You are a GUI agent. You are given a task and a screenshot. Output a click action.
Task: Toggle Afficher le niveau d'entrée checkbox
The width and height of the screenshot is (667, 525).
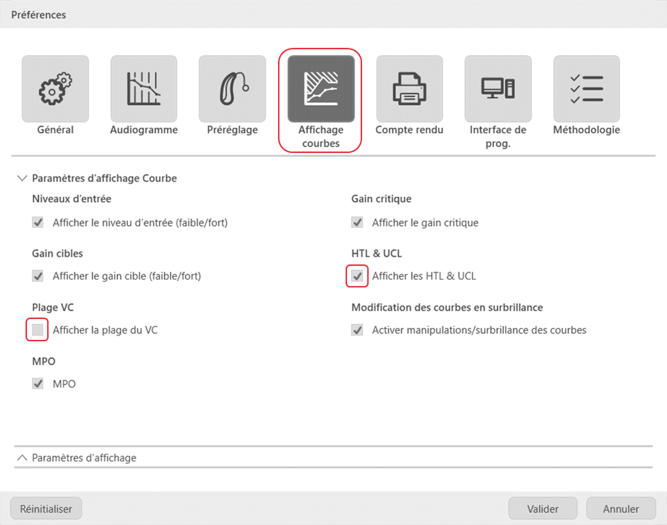[38, 222]
